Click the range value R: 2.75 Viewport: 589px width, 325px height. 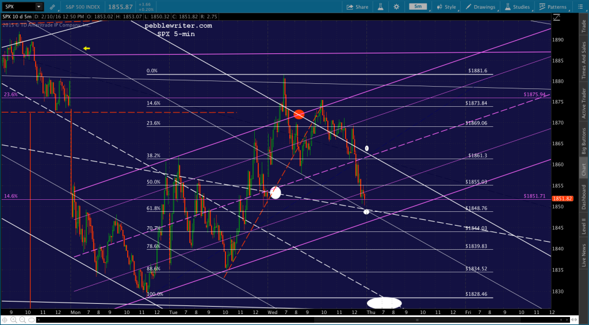(209, 17)
